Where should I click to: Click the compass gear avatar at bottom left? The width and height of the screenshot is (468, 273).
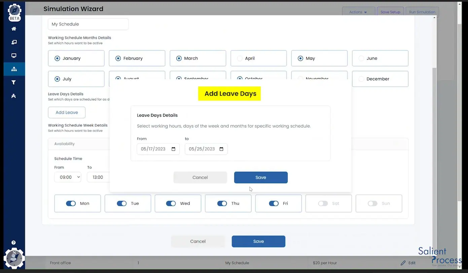14,259
